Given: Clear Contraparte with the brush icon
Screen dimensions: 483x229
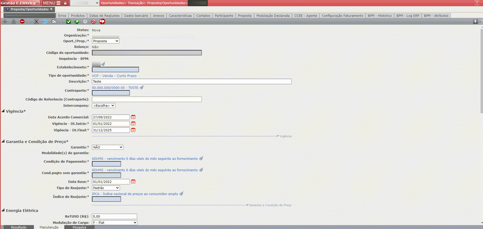Looking at the screenshot, I should tap(142, 88).
